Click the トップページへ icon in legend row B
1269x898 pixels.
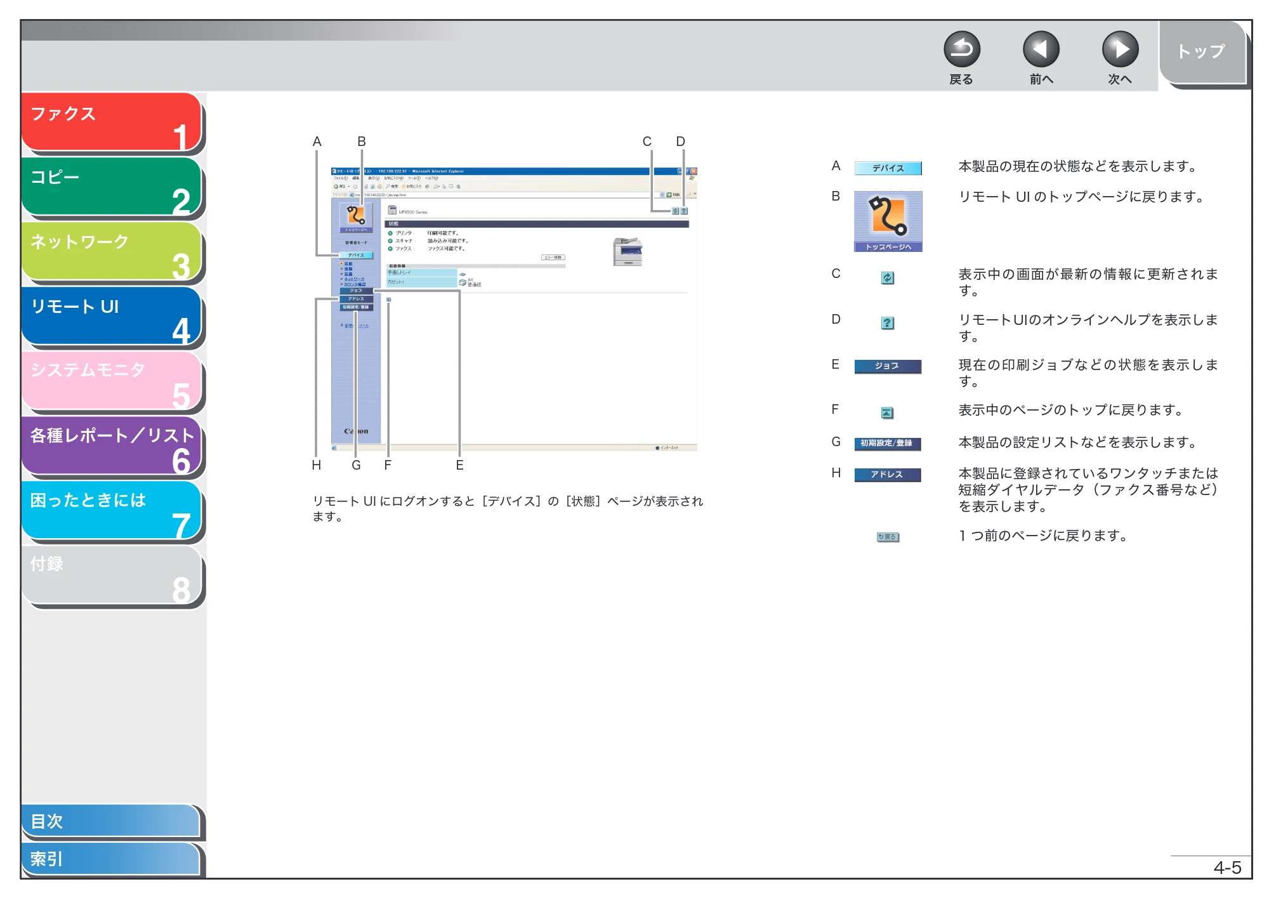coord(888,221)
